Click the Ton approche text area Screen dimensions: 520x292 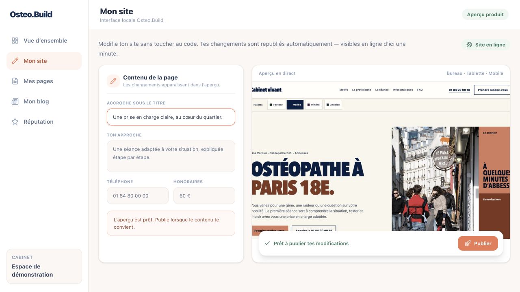tap(171, 156)
